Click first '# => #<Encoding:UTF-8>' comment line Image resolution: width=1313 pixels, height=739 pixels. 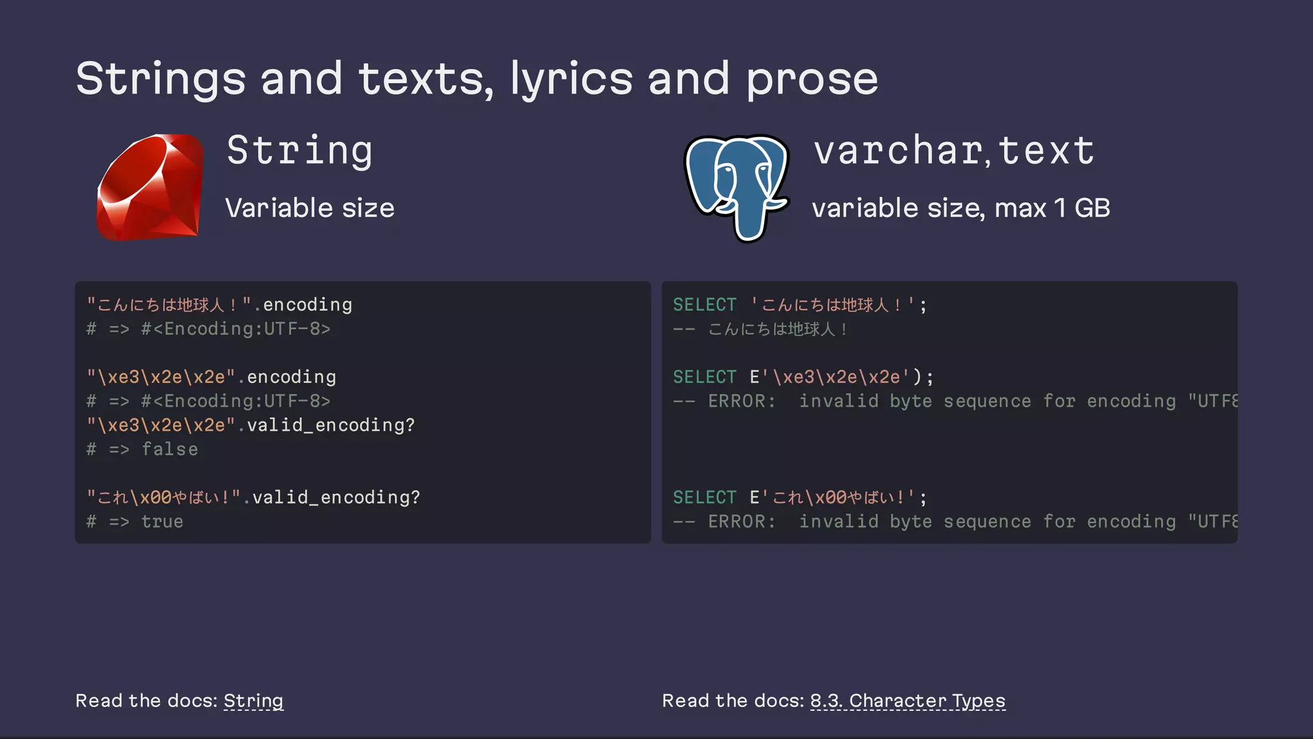[x=208, y=329]
